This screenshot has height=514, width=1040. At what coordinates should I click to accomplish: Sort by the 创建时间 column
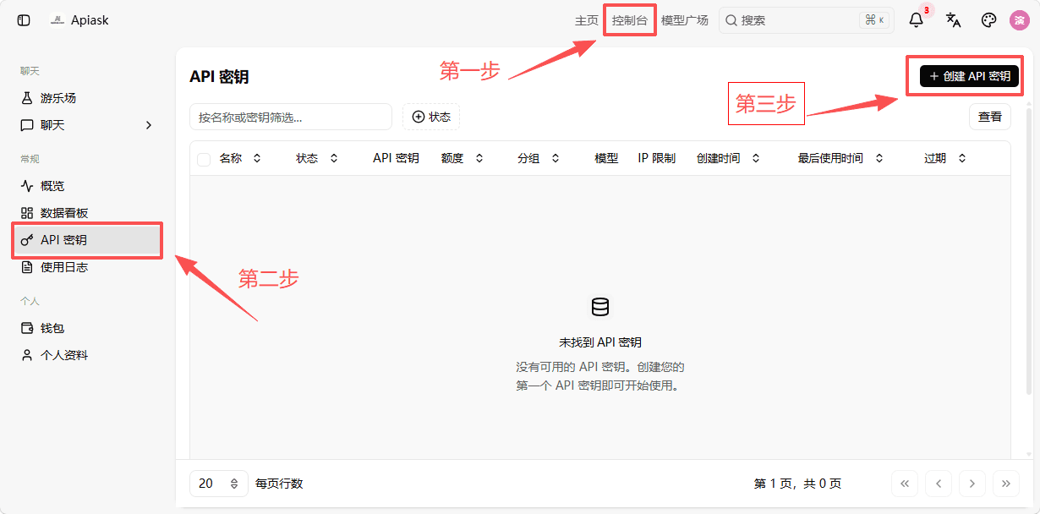point(728,158)
